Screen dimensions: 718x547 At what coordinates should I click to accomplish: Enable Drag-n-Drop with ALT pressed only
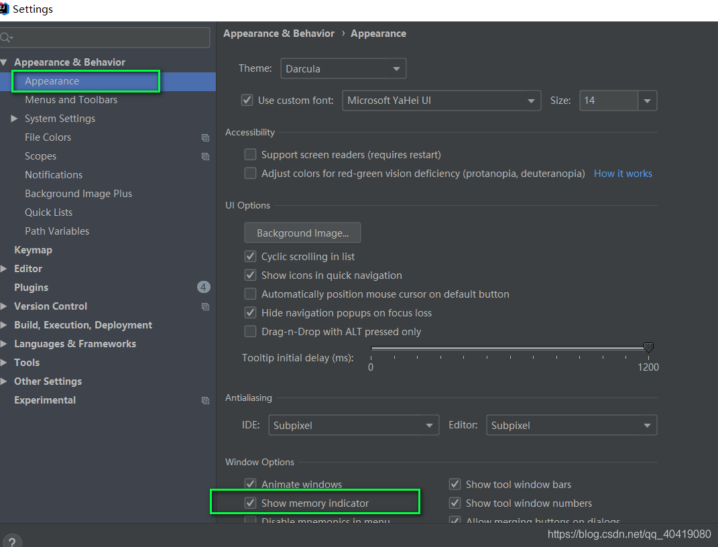tap(250, 331)
